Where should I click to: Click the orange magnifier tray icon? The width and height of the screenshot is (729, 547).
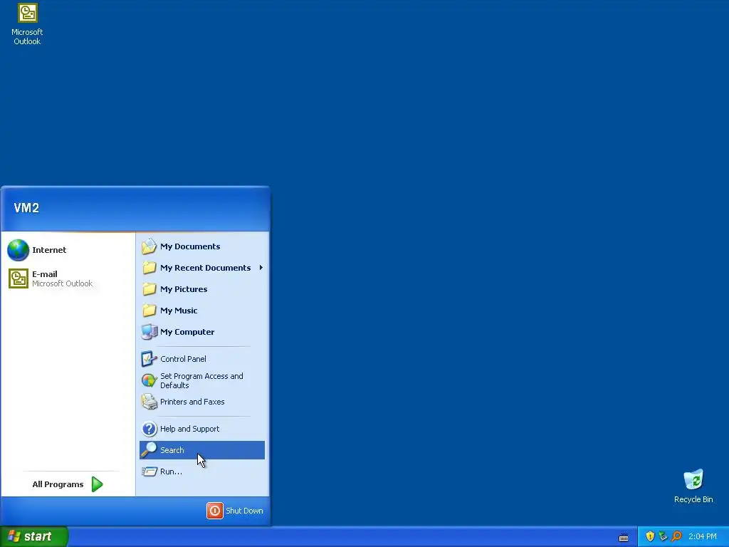[x=676, y=536]
